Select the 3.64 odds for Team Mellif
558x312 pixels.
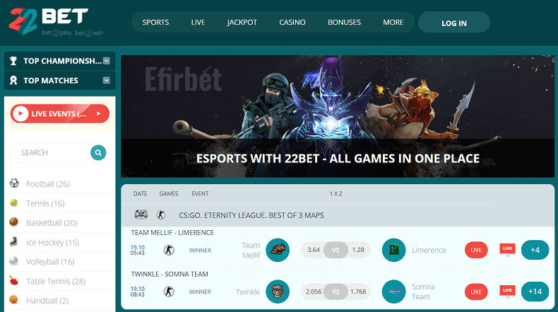pyautogui.click(x=314, y=250)
